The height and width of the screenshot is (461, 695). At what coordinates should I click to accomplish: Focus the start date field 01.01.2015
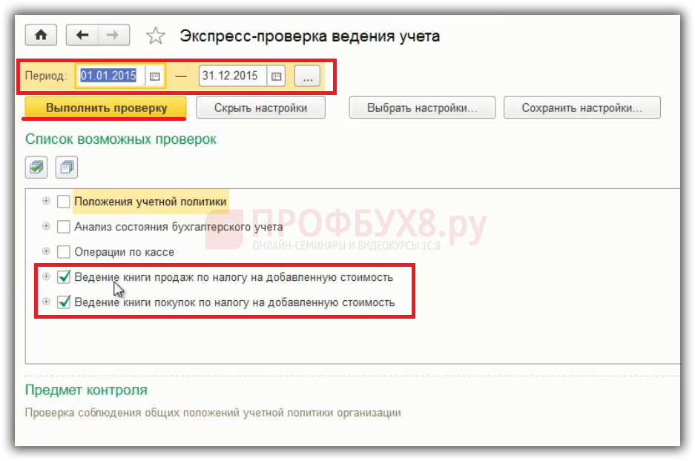click(x=111, y=76)
